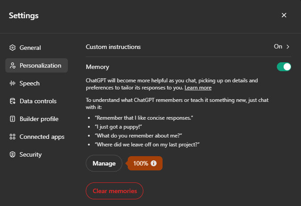Open the Security tab
Screen dimensions: 301x206
[37, 154]
